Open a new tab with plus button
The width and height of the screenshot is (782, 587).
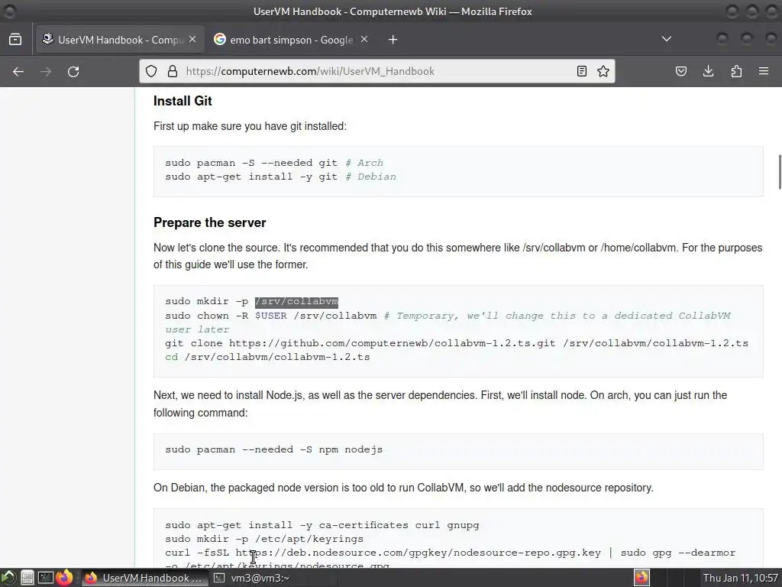tap(393, 40)
